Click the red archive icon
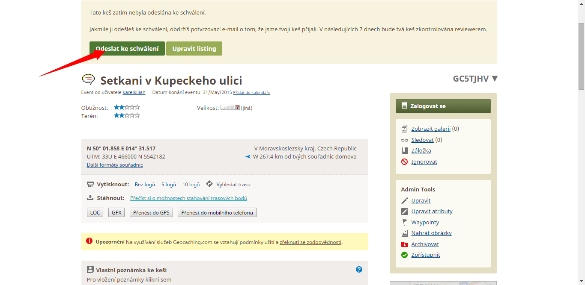Viewport: 585px width, 285px height. tap(404, 244)
